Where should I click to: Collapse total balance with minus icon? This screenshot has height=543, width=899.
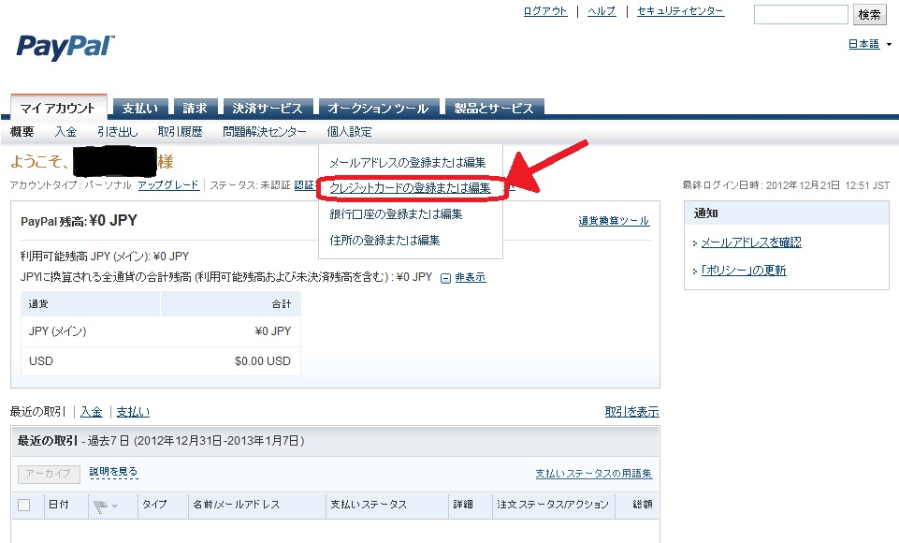[x=445, y=278]
